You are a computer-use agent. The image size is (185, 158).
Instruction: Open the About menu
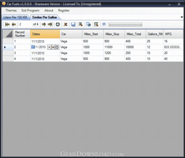click(49, 10)
